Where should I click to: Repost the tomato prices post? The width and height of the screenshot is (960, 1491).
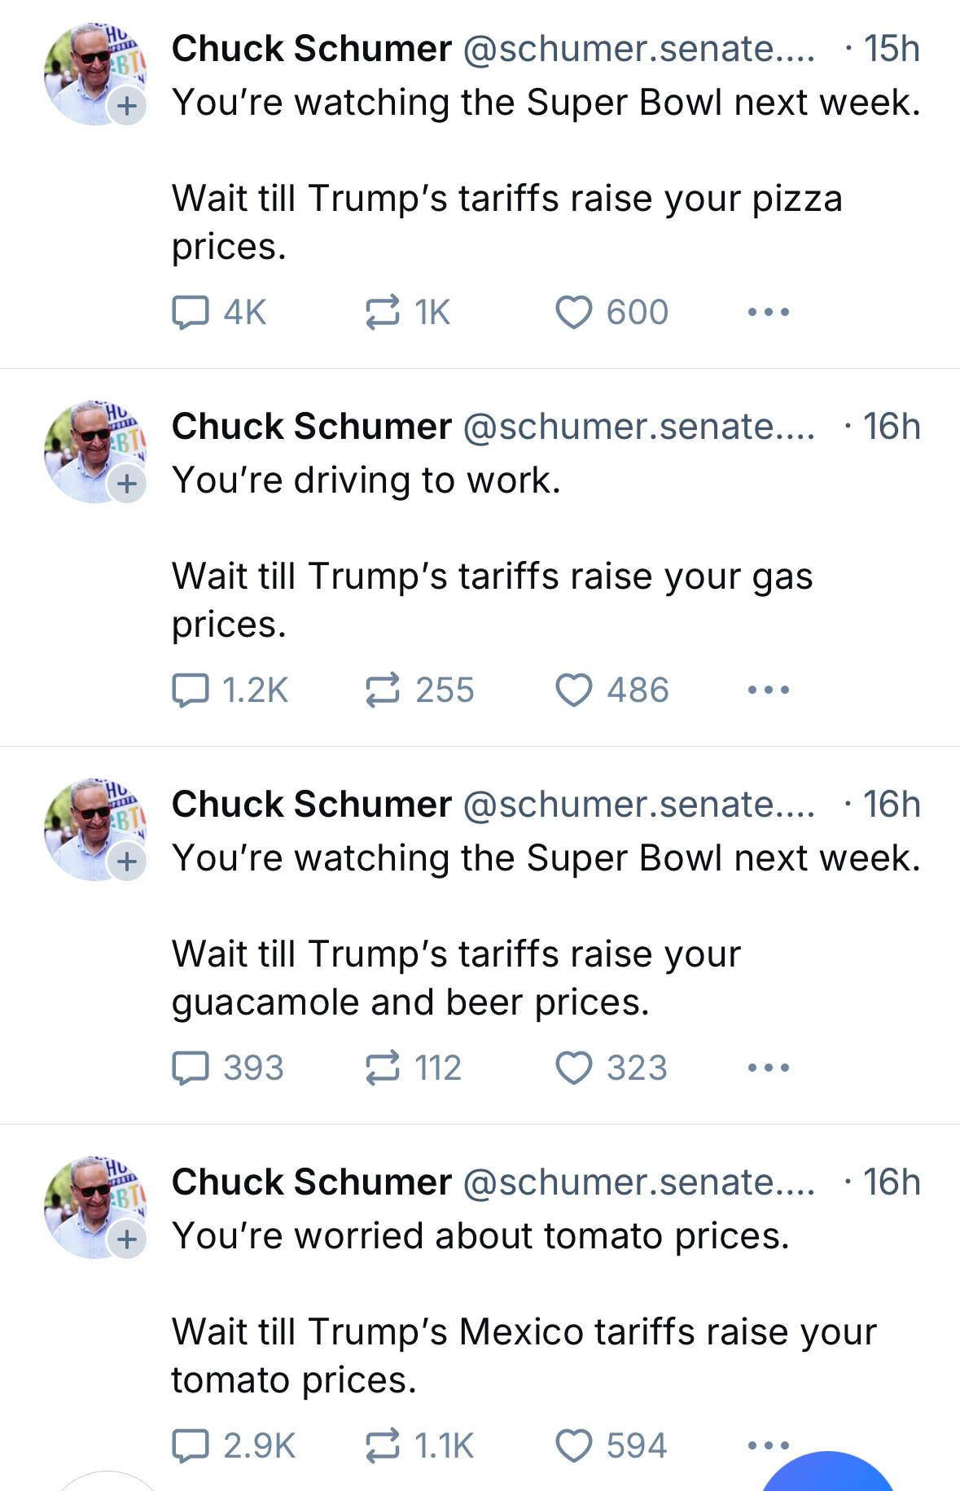click(382, 1446)
